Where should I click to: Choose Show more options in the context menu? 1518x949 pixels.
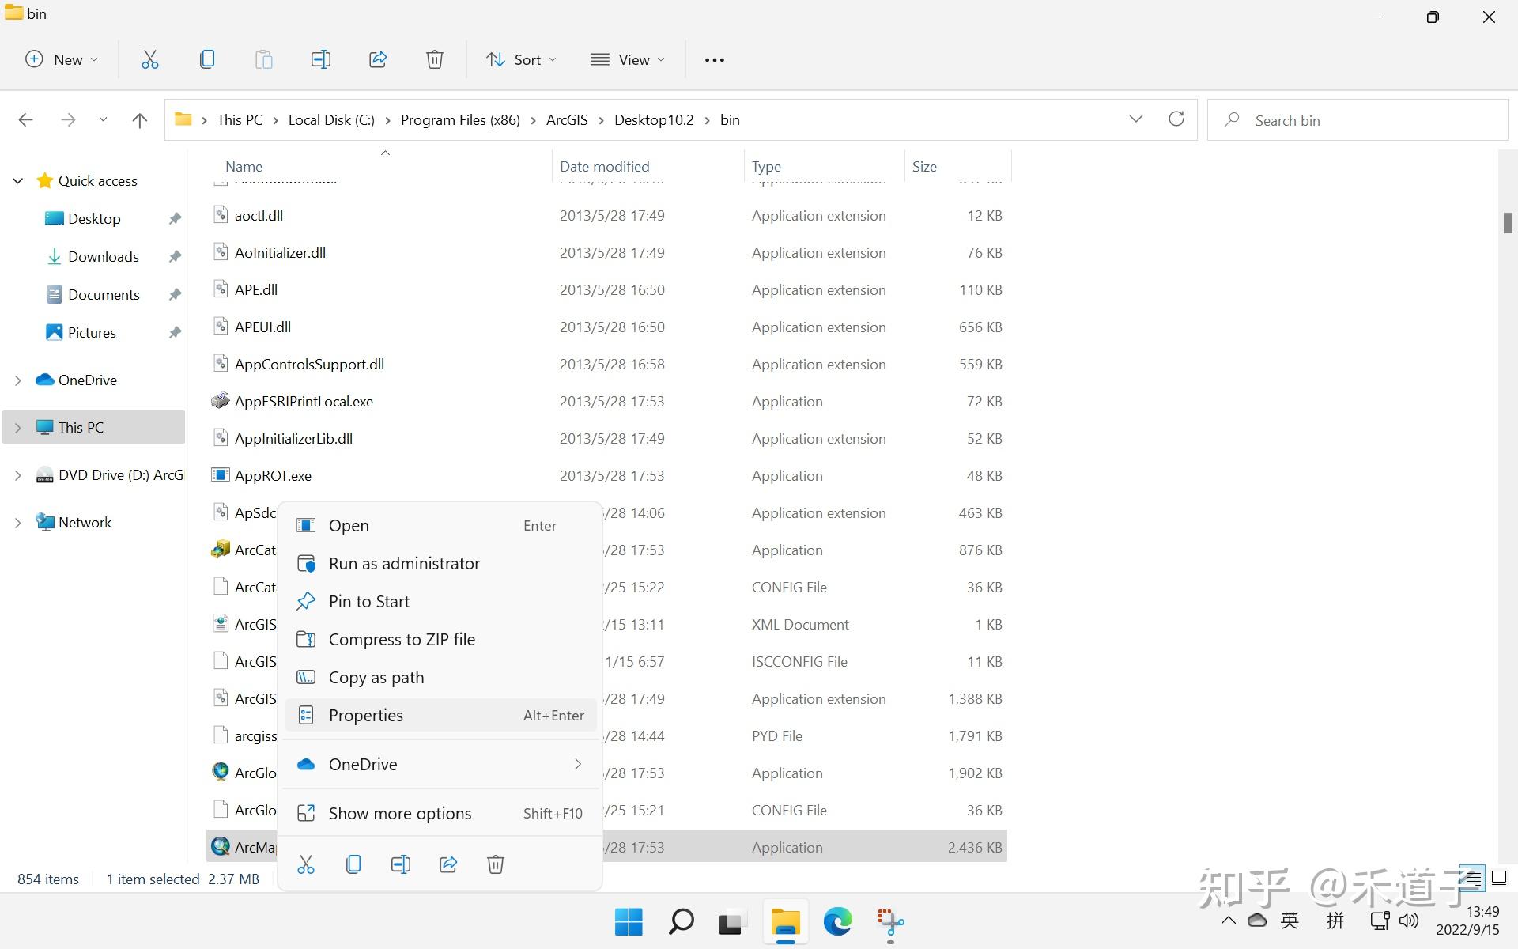[399, 812]
